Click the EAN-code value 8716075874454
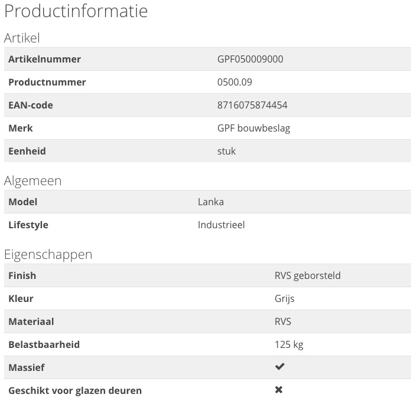This screenshot has height=401, width=411. [252, 105]
